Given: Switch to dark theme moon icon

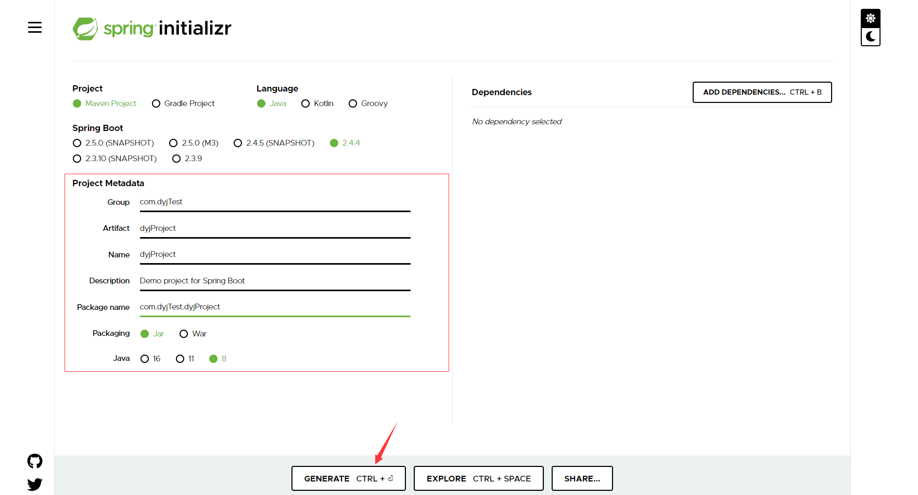Looking at the screenshot, I should click(x=871, y=36).
